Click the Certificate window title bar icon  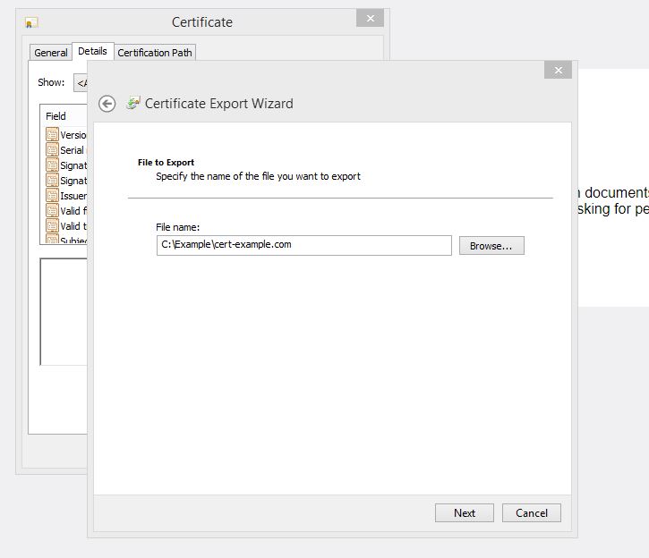coord(31,22)
